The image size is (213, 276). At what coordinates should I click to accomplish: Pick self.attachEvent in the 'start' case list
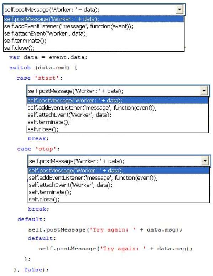[118, 115]
